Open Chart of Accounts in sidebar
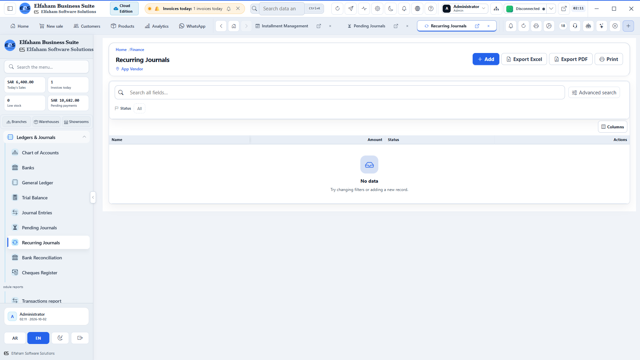 pyautogui.click(x=48, y=153)
